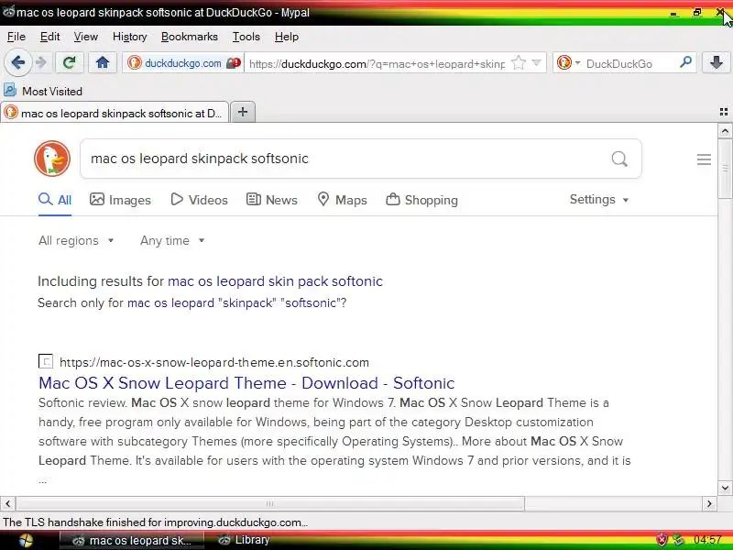Follow the 'mac os leopard skin pack softonic' suggestion
The width and height of the screenshot is (733, 550).
pyautogui.click(x=275, y=281)
